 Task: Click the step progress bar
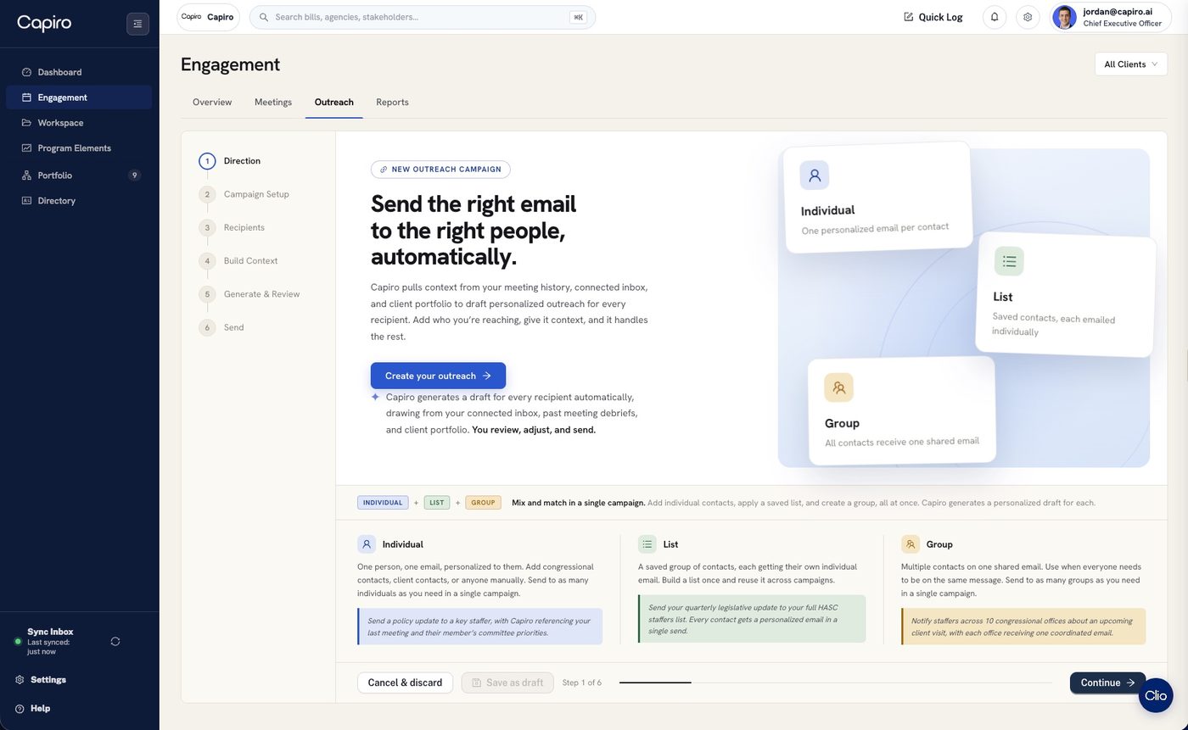coord(835,683)
